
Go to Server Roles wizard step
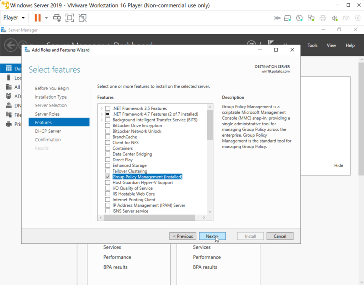click(x=47, y=114)
